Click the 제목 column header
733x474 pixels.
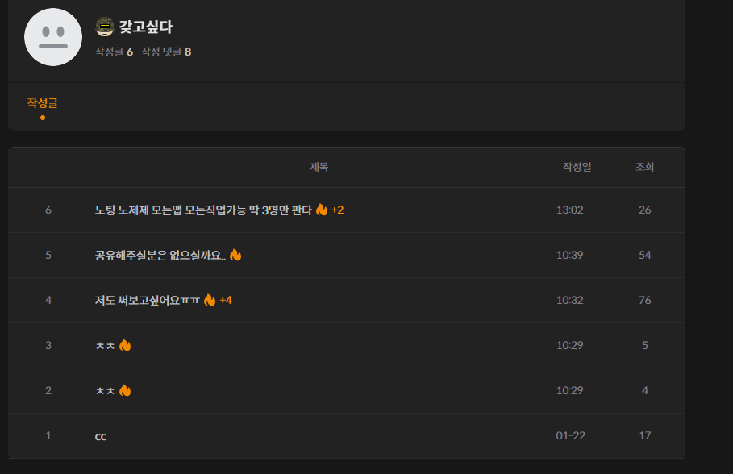pyautogui.click(x=319, y=167)
